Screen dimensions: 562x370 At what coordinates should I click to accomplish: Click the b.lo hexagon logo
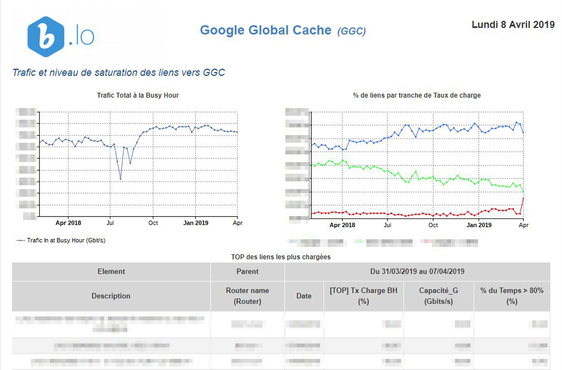point(46,37)
